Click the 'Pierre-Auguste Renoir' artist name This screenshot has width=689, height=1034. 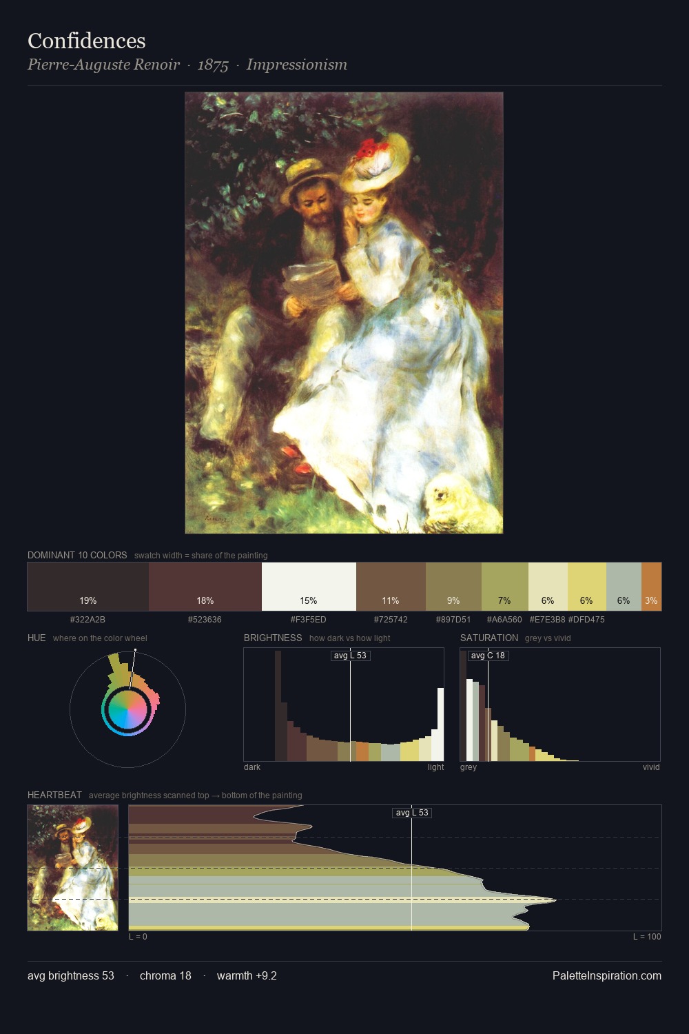click(x=103, y=65)
